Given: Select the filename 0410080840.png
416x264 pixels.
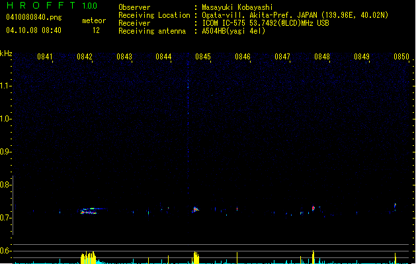Looking at the screenshot, I should pyautogui.click(x=34, y=17).
